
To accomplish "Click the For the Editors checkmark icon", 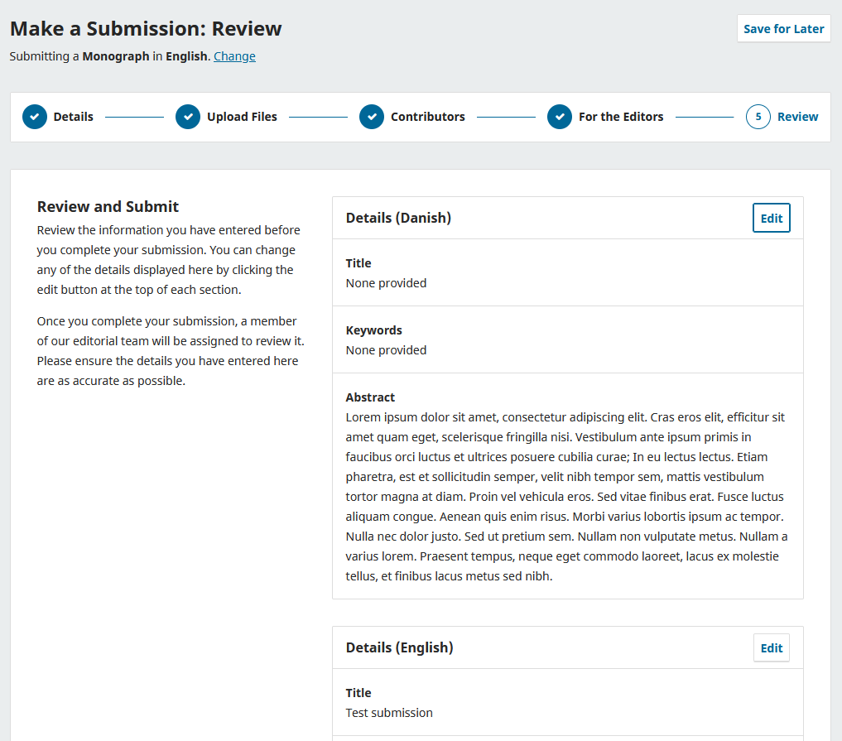I will coord(559,117).
